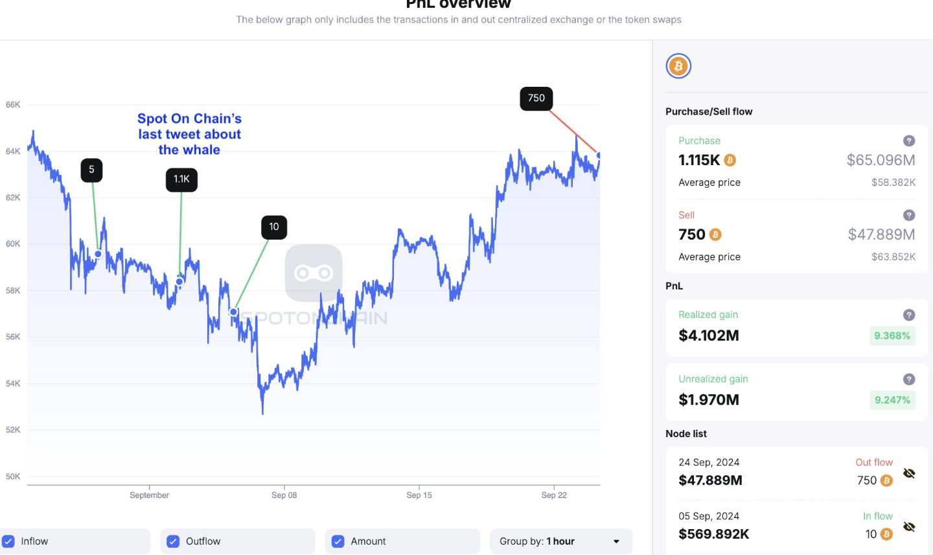Open Group by 1 hour dropdown
Screen dimensions: 933x555
pyautogui.click(x=560, y=541)
